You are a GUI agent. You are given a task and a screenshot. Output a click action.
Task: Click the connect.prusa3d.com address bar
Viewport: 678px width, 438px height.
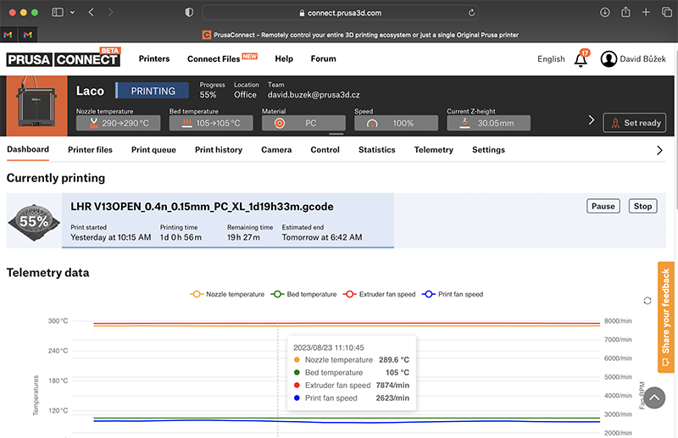[340, 13]
